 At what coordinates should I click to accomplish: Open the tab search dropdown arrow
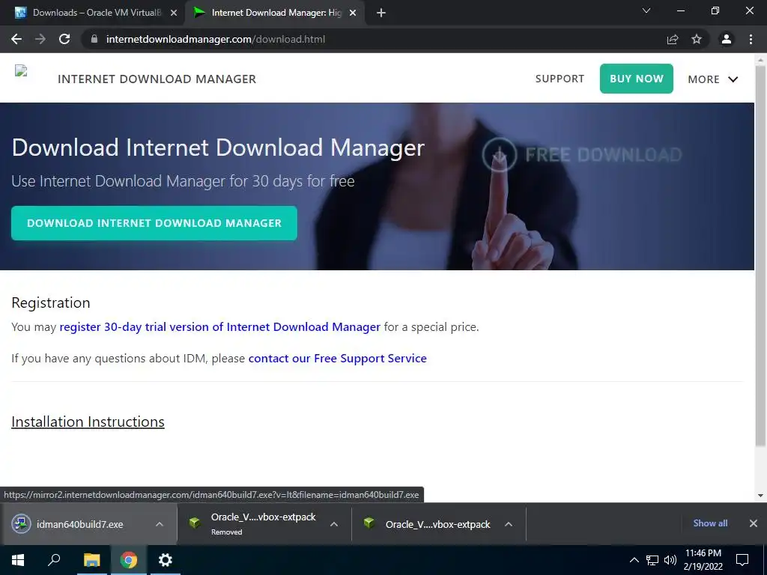[646, 10]
